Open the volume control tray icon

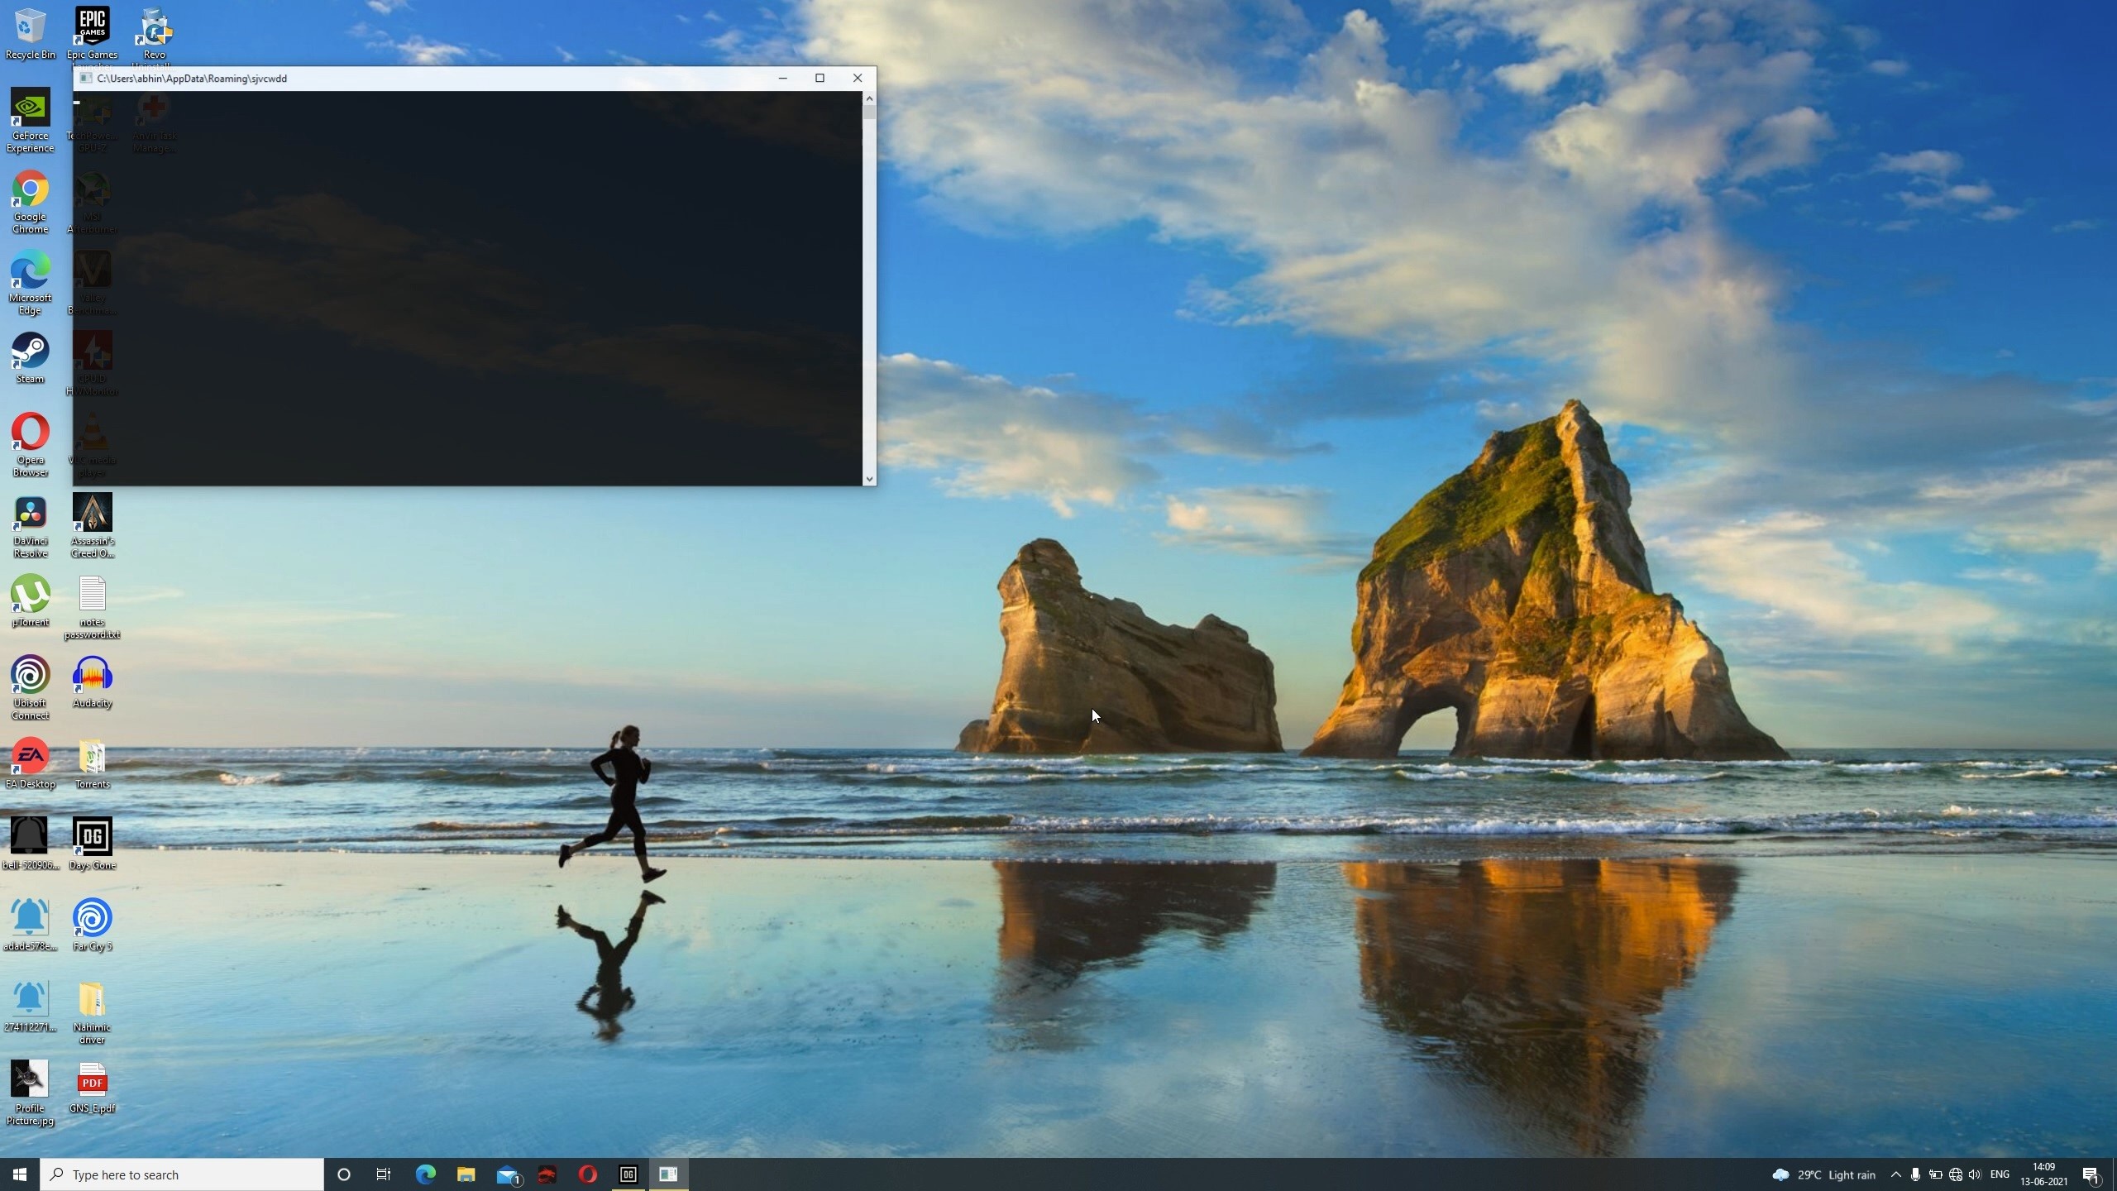coord(1976,1174)
